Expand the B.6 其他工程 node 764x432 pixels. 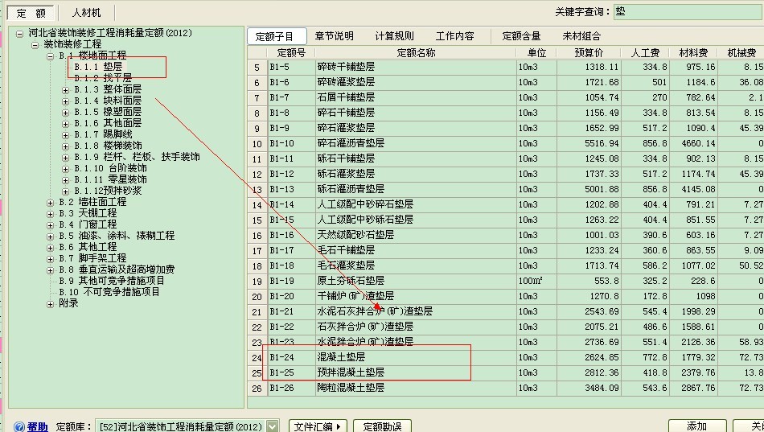[50, 247]
